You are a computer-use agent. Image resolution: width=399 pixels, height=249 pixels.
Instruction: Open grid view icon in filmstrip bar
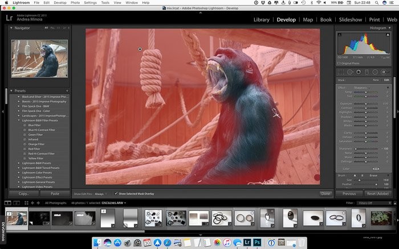[26, 203]
